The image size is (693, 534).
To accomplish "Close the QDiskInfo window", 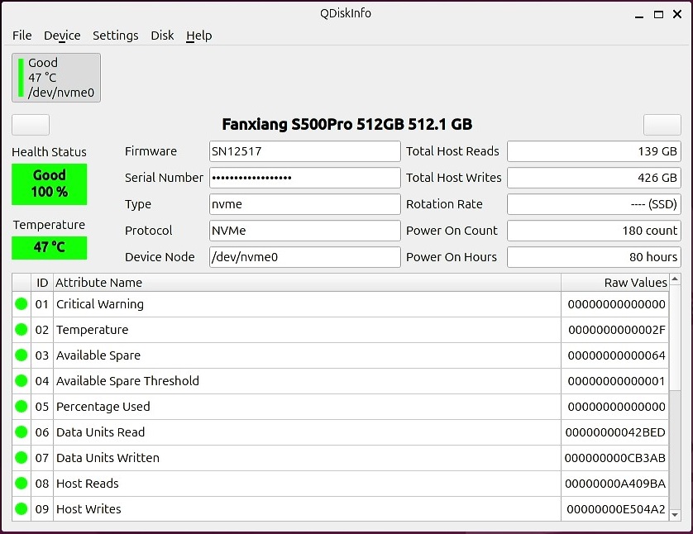I will 677,14.
